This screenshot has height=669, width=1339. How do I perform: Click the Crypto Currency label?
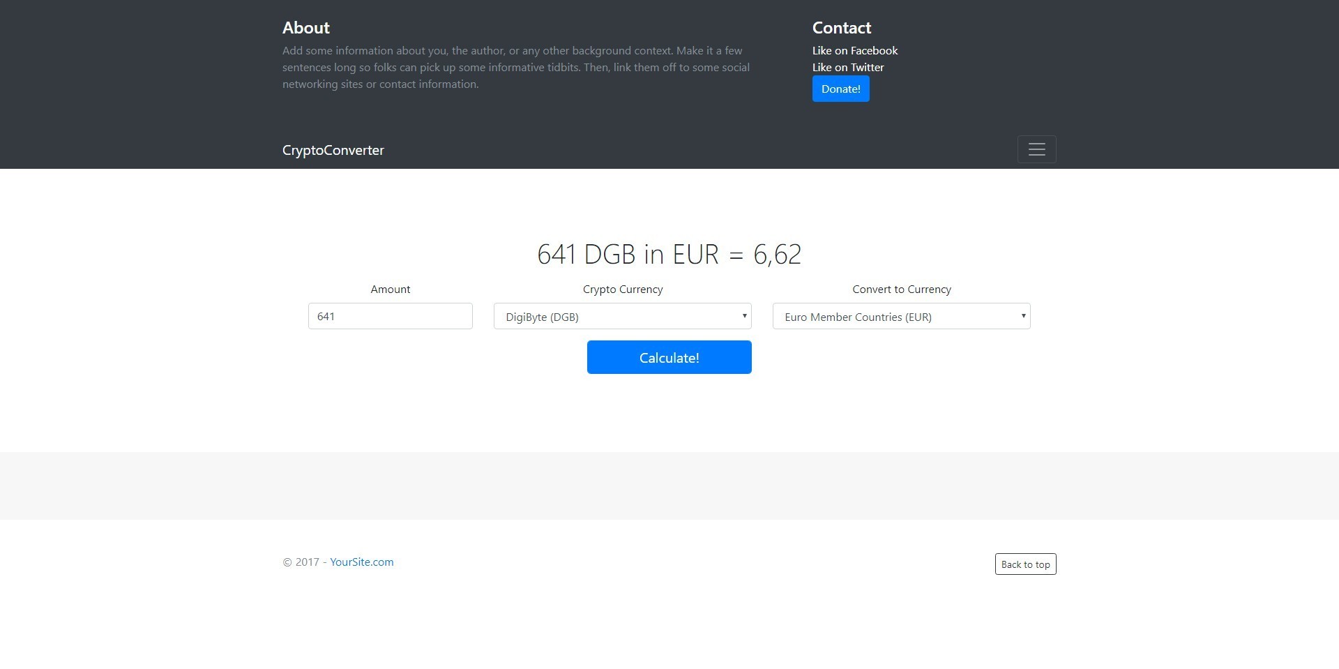[623, 289]
